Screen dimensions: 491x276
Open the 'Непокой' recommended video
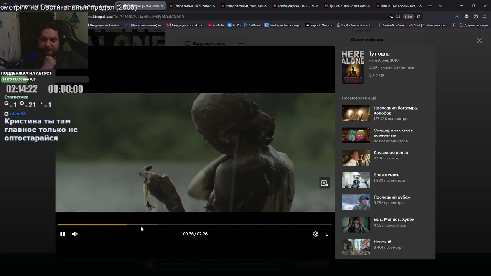tap(356, 247)
